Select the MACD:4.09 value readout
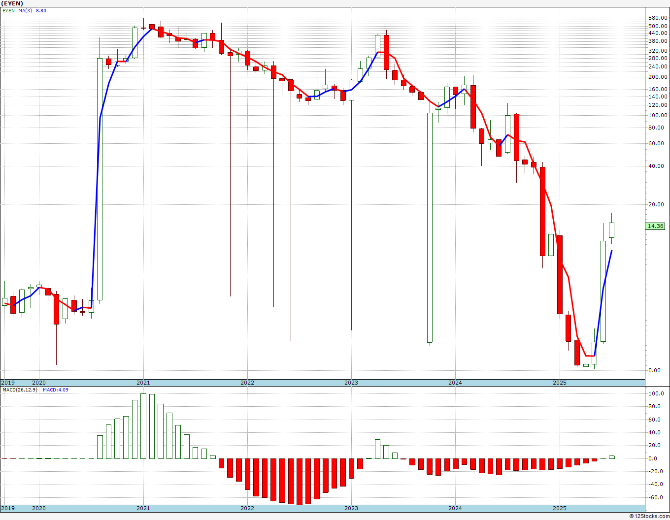 click(x=55, y=390)
